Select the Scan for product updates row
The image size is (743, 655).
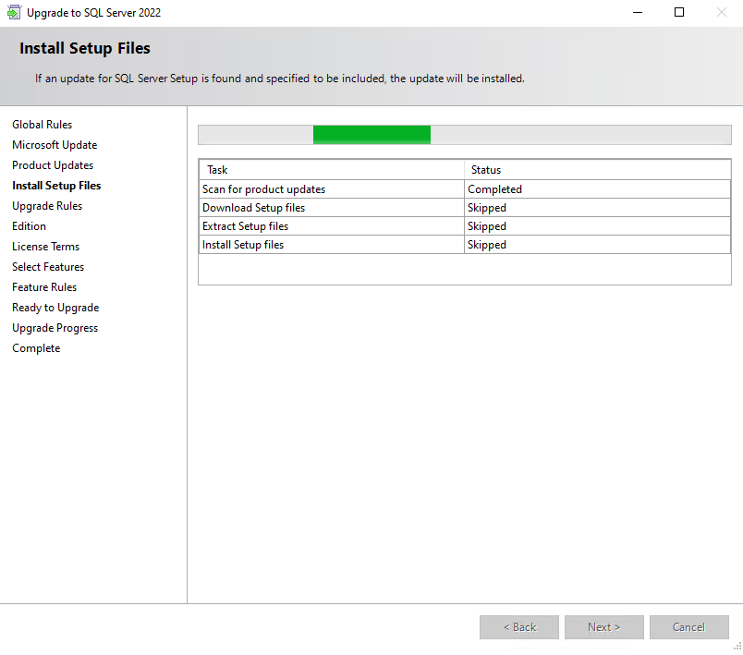[x=331, y=189]
